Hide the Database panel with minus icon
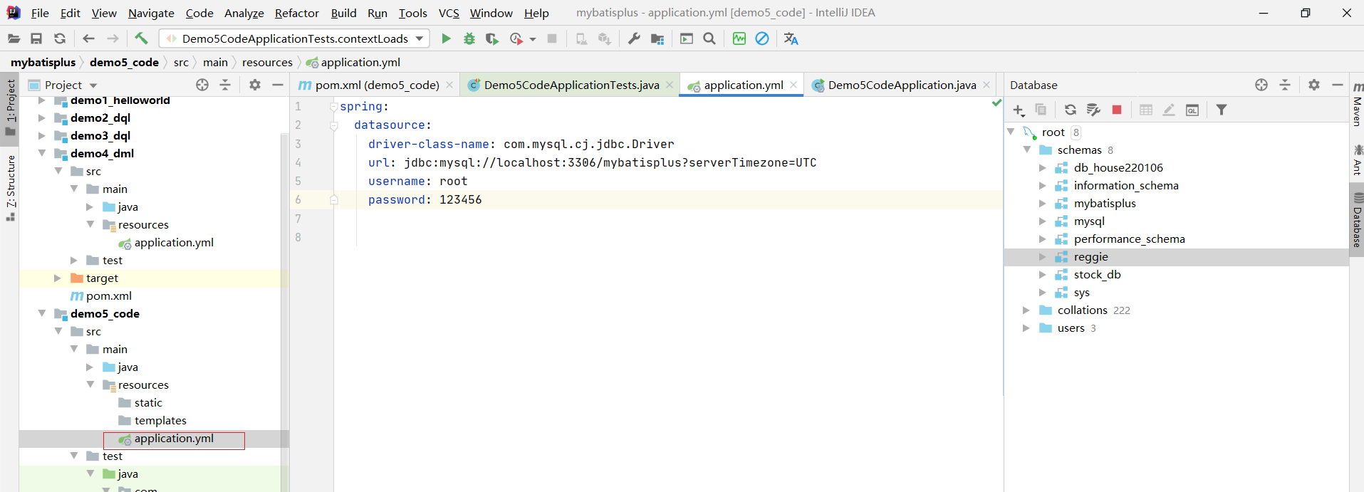Image resolution: width=1364 pixels, height=492 pixels. [1338, 85]
